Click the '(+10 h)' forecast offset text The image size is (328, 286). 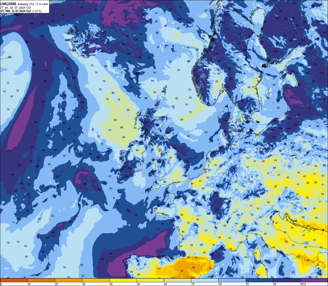37,11
